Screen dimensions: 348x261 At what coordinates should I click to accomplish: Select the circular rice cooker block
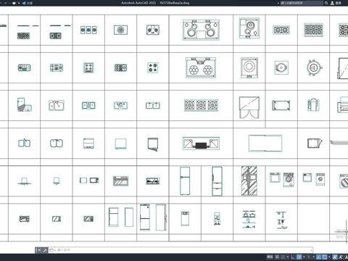[314, 67]
